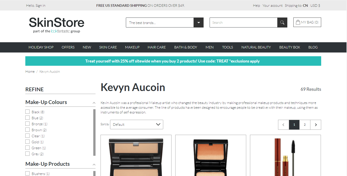Click Shipping to: CN link
The height and width of the screenshot is (176, 347).
pyautogui.click(x=296, y=5)
